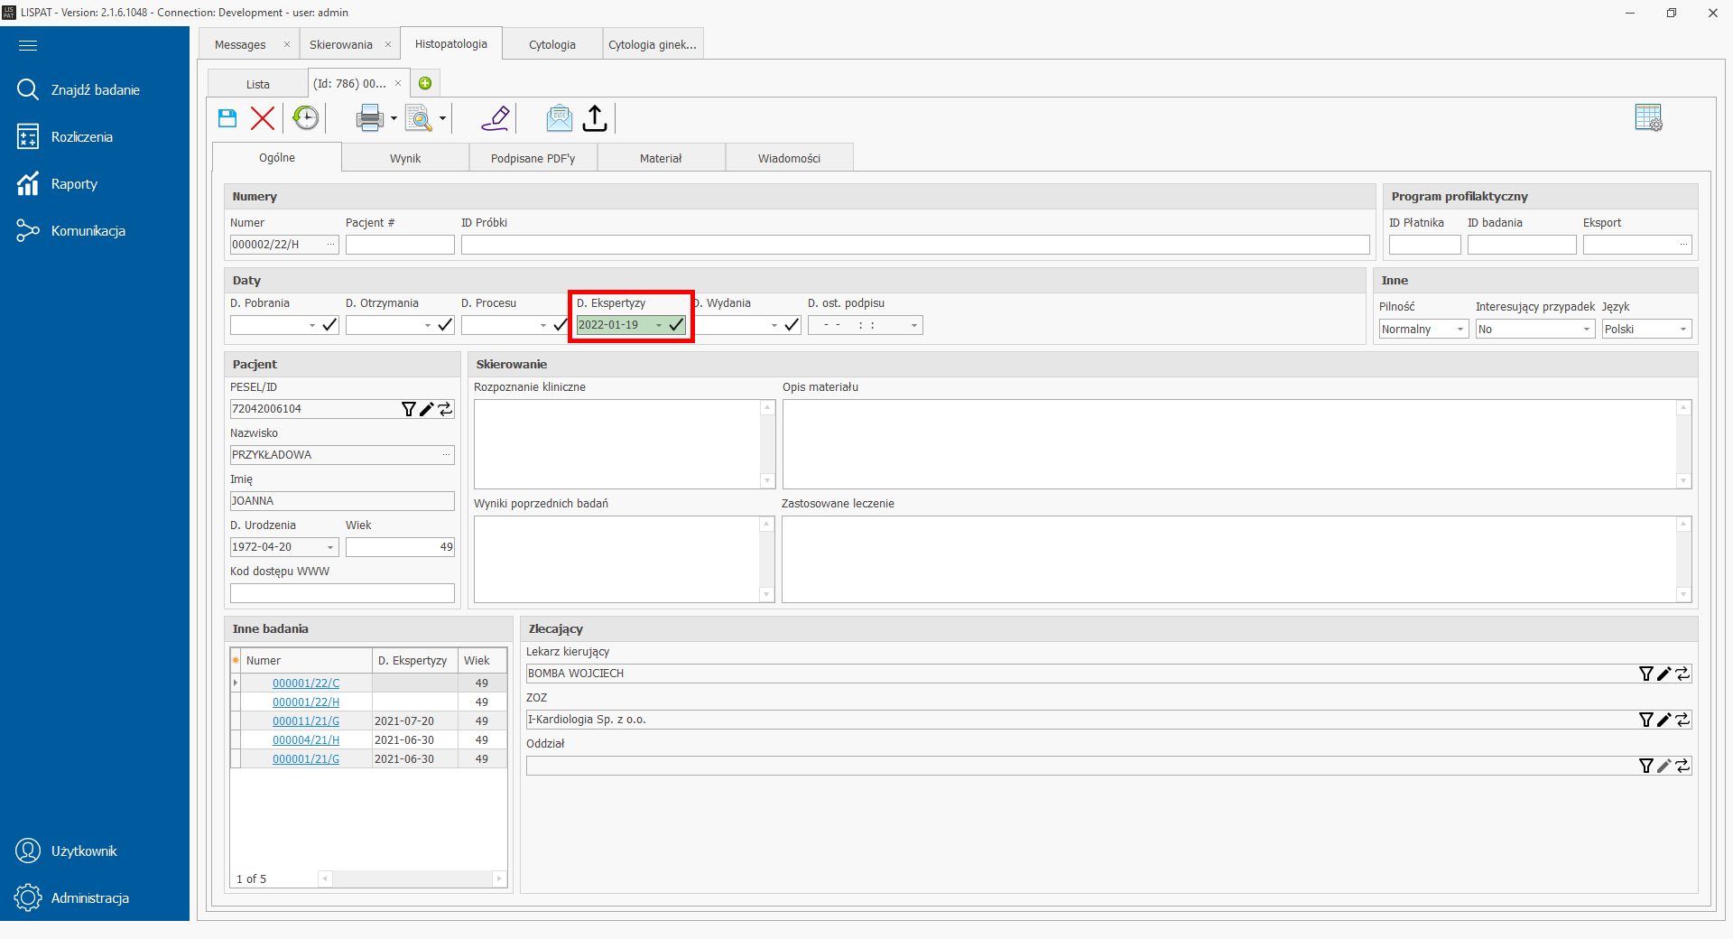Focus the Kod dostępu WWW field
Screen dimensions: 1733x939
pos(342,593)
